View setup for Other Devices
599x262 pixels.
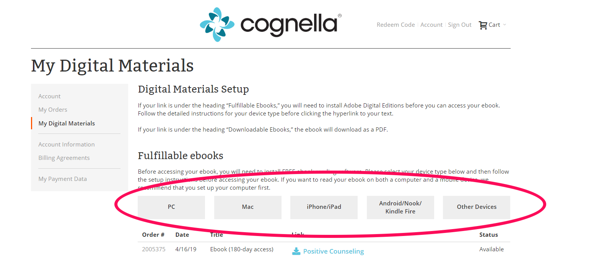(x=477, y=207)
